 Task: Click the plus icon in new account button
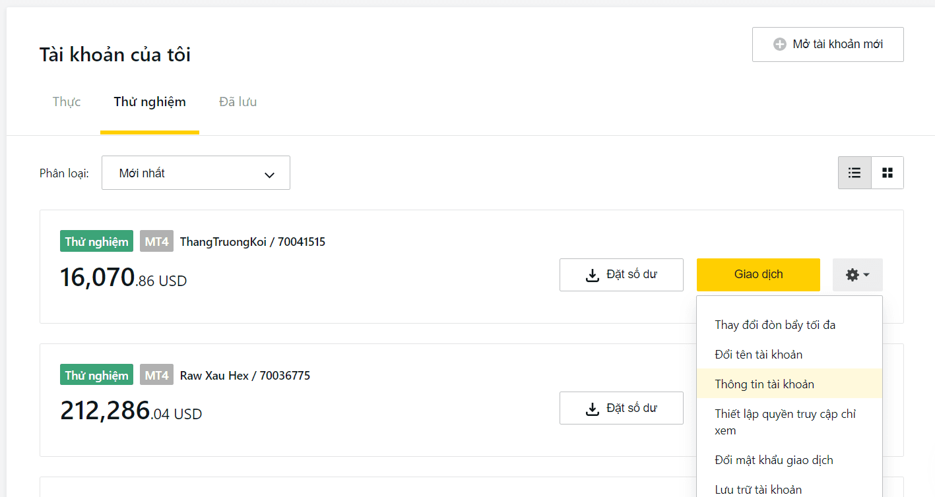coord(779,44)
